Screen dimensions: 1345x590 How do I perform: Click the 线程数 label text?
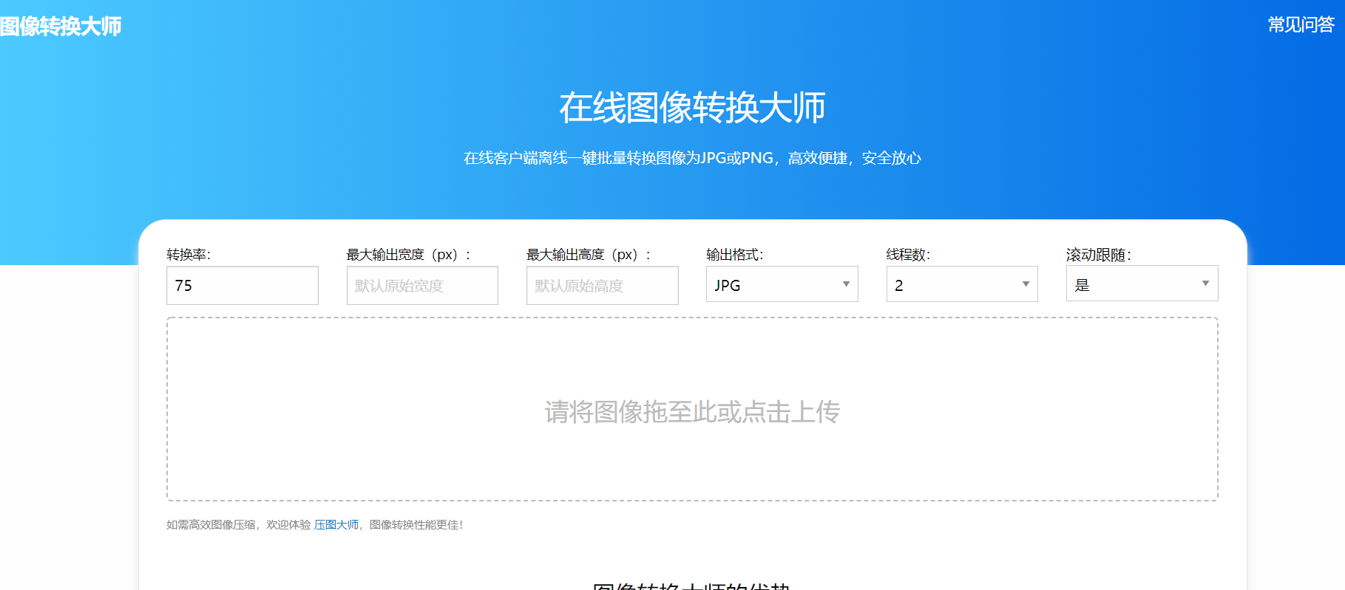(x=908, y=255)
